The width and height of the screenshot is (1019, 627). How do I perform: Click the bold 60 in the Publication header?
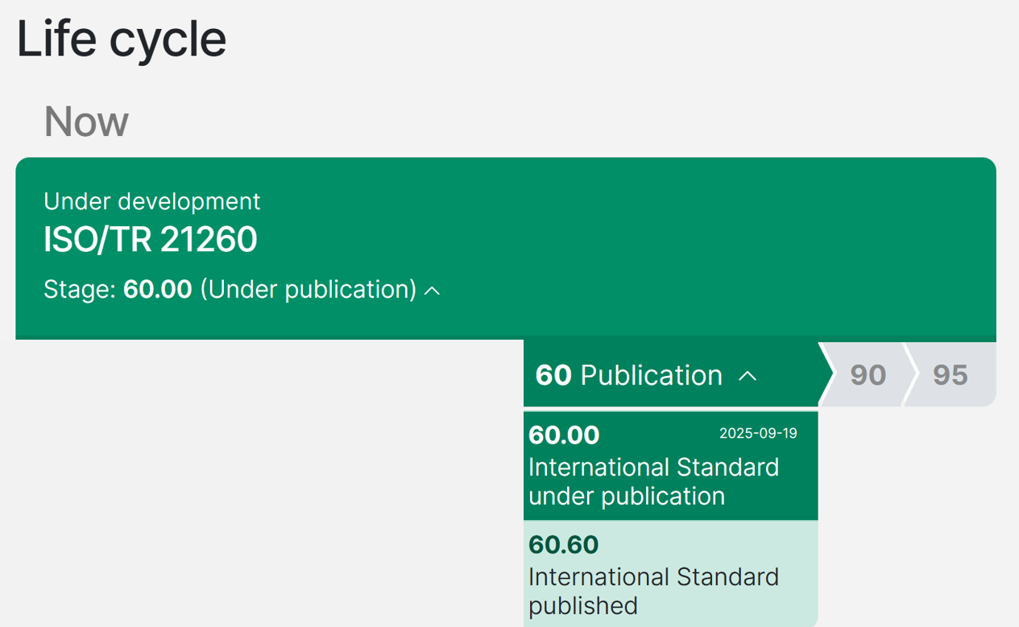553,375
